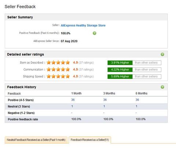Viewport: 176px width, 148px height.
Task: Click the 6 Months column header
Action: [x=142, y=94]
